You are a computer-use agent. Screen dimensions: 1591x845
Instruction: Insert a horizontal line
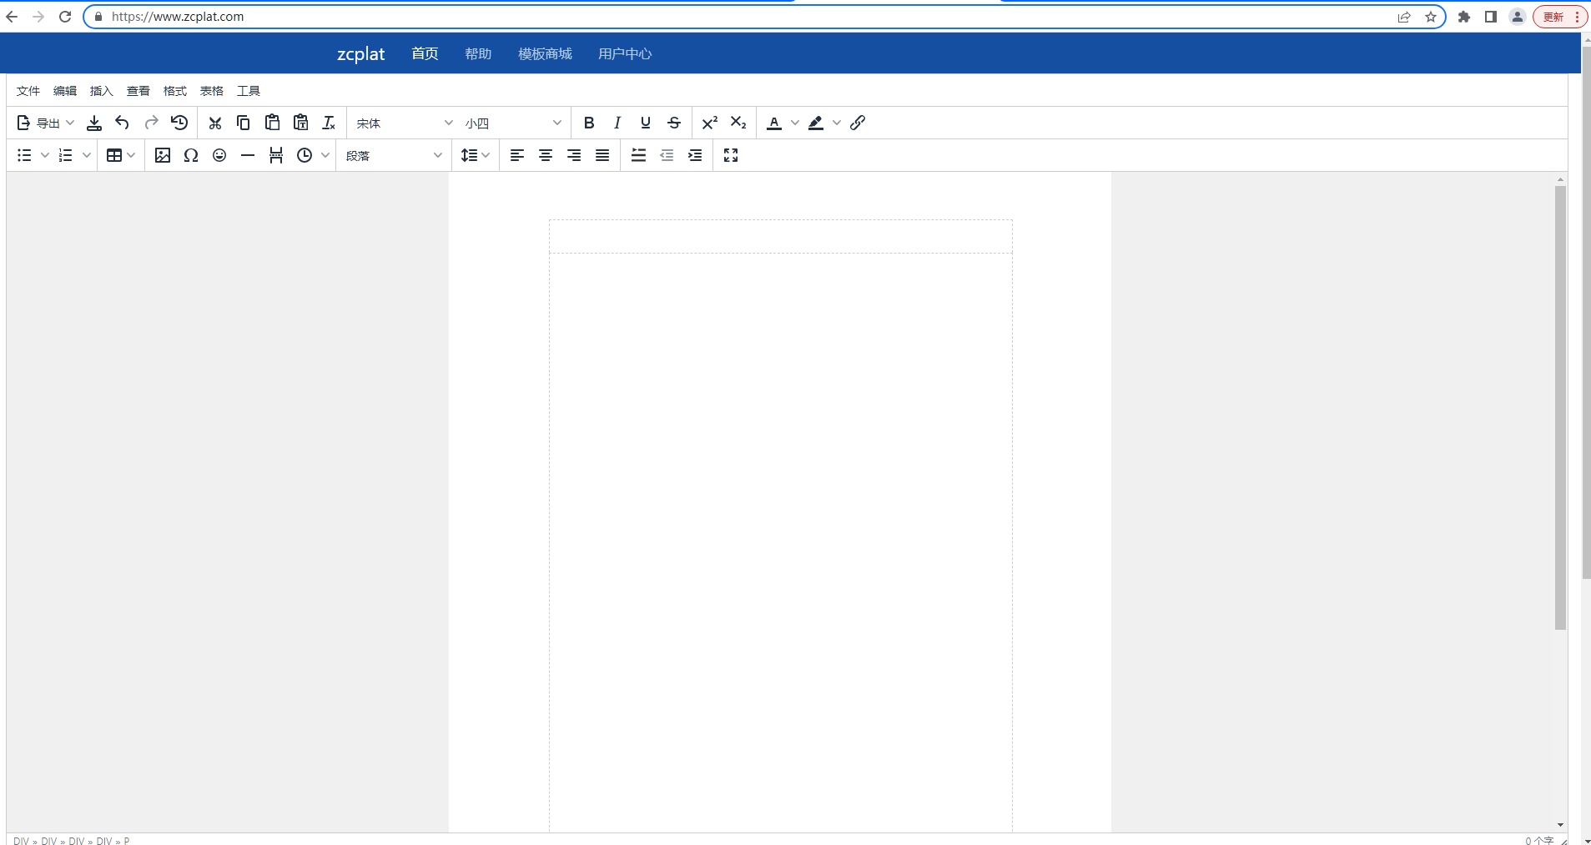[x=248, y=155]
